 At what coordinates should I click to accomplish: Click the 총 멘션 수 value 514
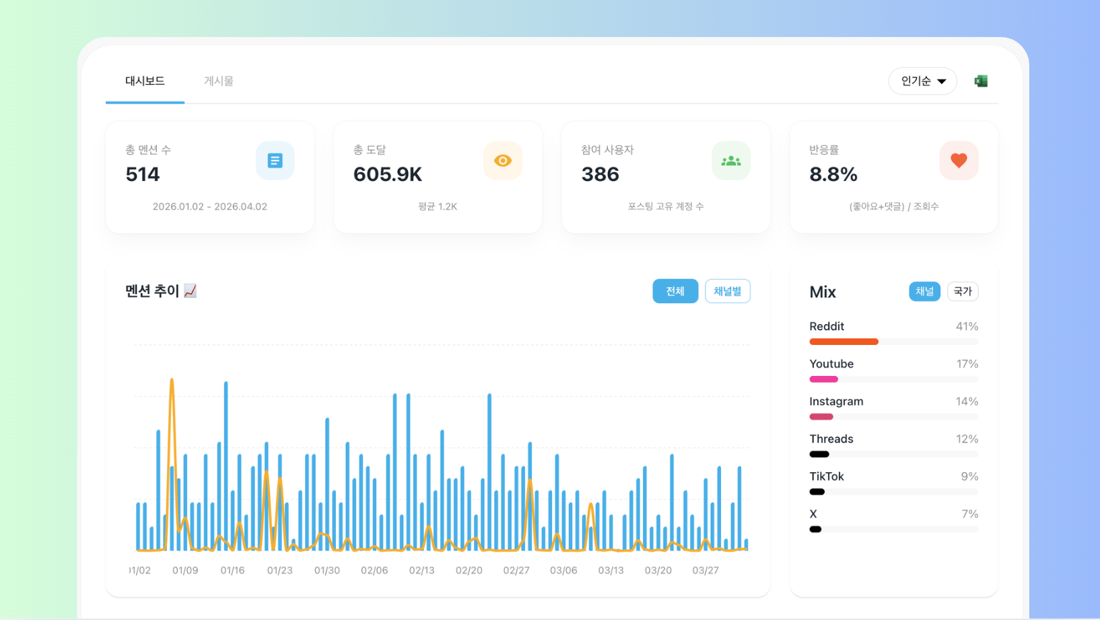(x=143, y=175)
